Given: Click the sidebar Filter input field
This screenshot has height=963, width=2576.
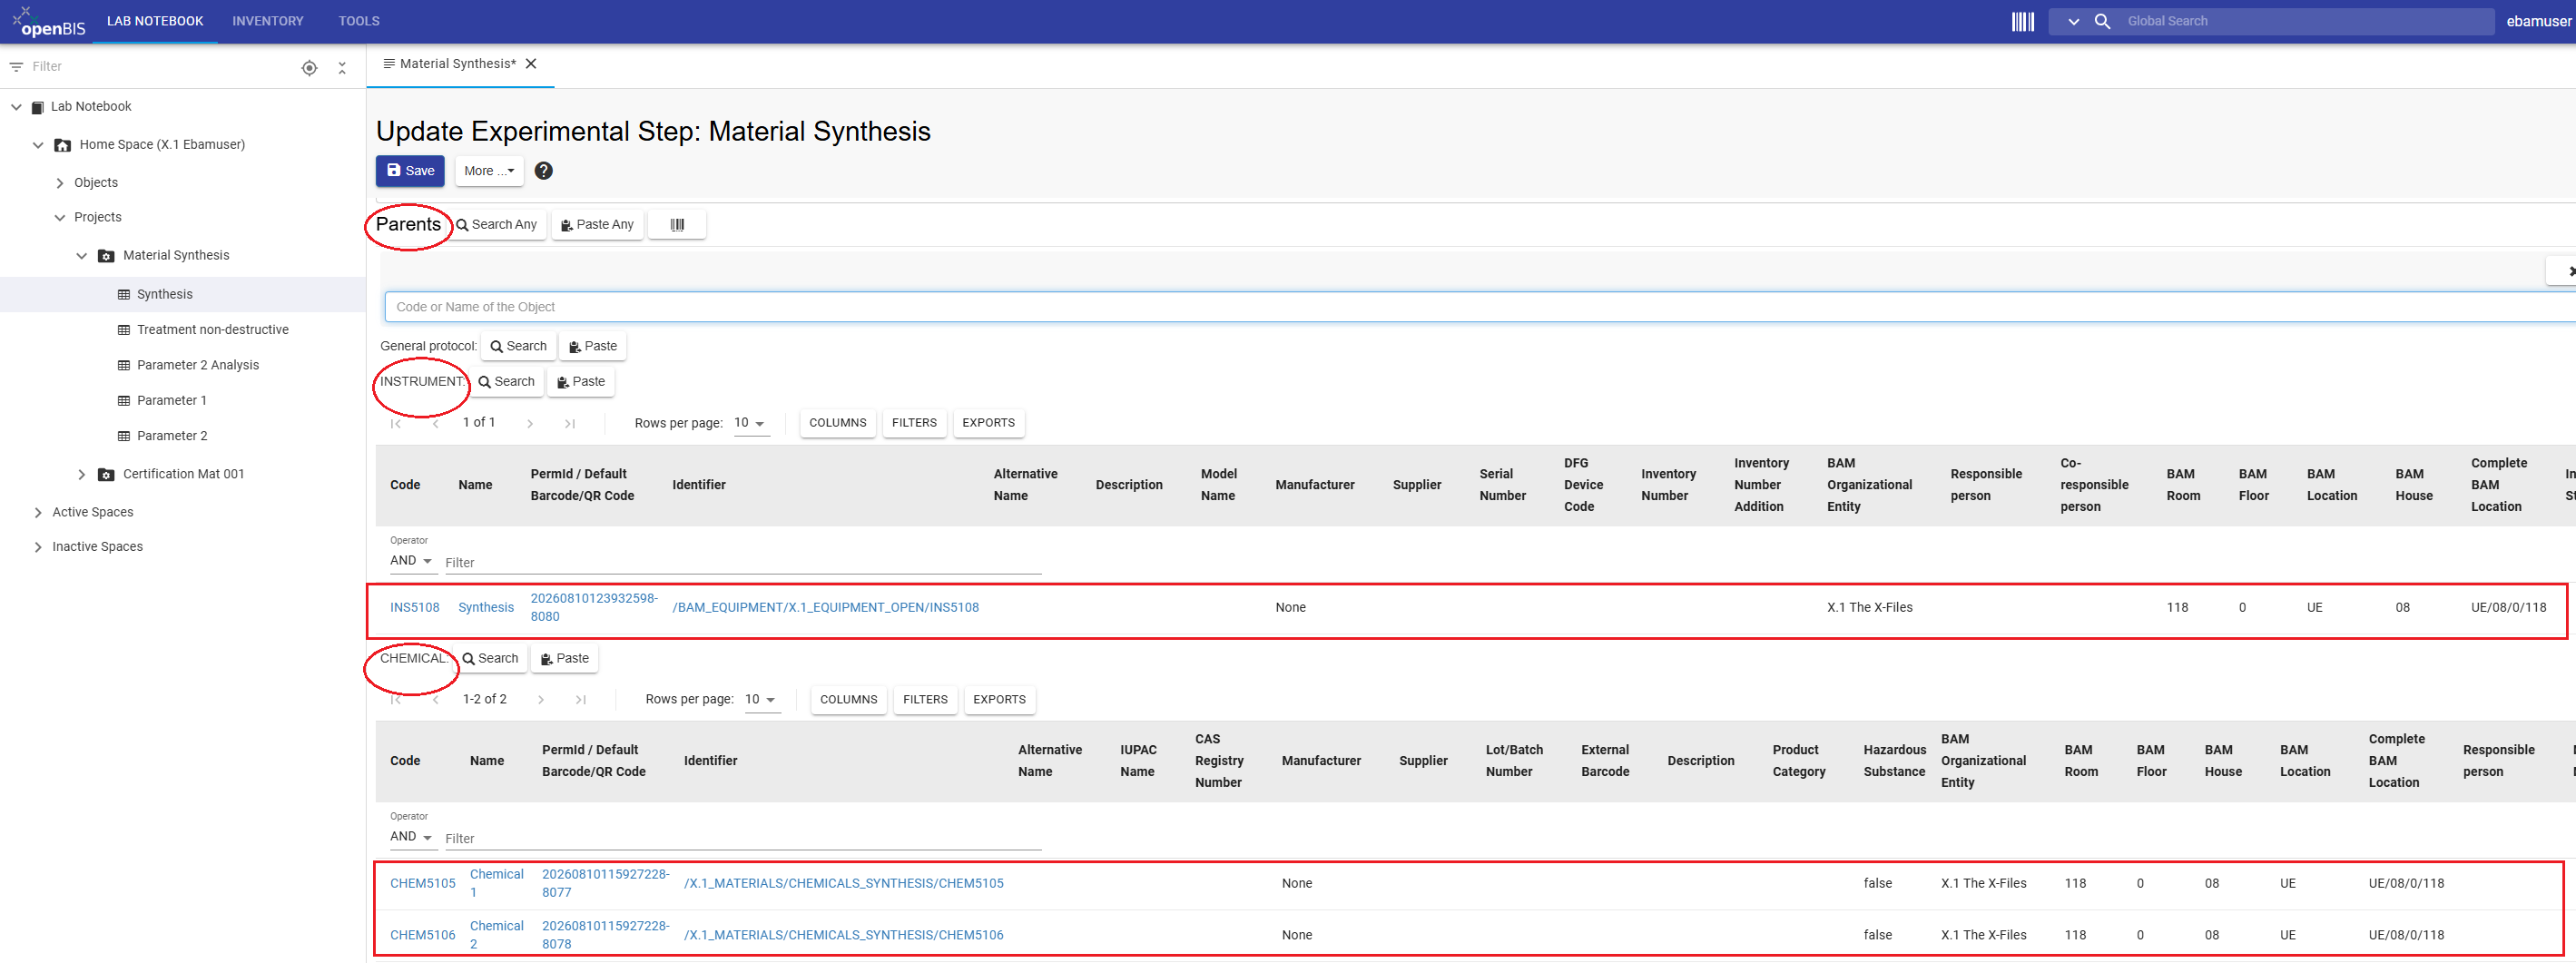Looking at the screenshot, I should 160,67.
